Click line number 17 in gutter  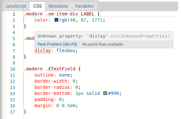13,112
